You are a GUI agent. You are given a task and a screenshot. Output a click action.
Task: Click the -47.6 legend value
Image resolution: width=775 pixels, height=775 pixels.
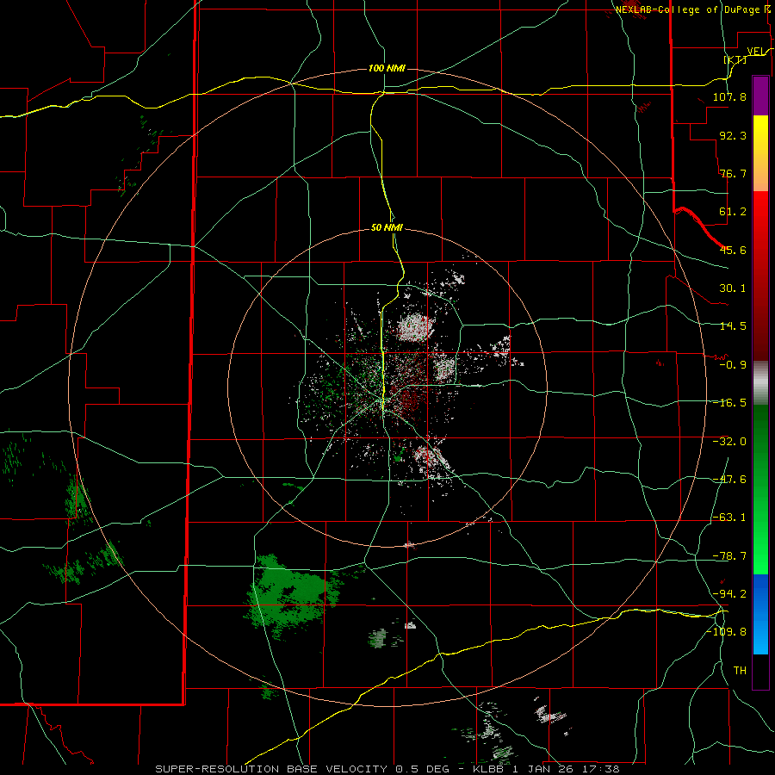729,480
